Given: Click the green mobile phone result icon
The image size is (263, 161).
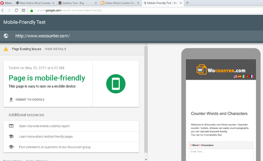Looking at the screenshot, I should click(x=116, y=84).
